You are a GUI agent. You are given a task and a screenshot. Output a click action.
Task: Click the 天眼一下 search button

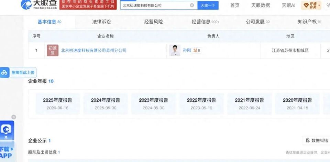[208, 5]
